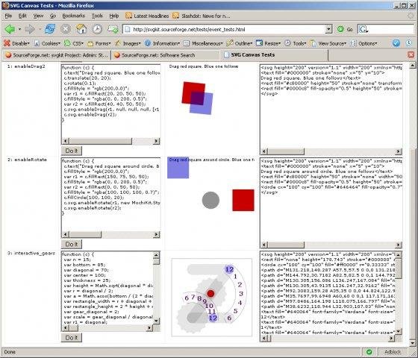
Task: Open the History clock icon
Action: click(x=97, y=29)
